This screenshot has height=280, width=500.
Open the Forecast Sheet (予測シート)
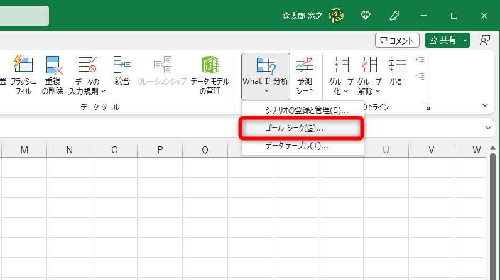pyautogui.click(x=305, y=75)
